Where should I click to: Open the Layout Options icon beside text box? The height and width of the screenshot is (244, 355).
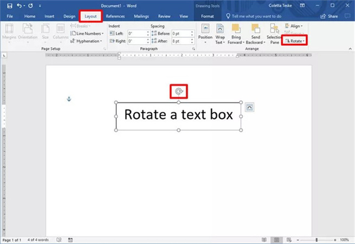[x=249, y=107]
